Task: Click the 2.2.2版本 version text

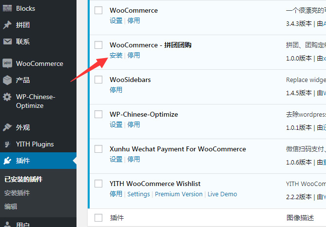Action: coord(299,197)
